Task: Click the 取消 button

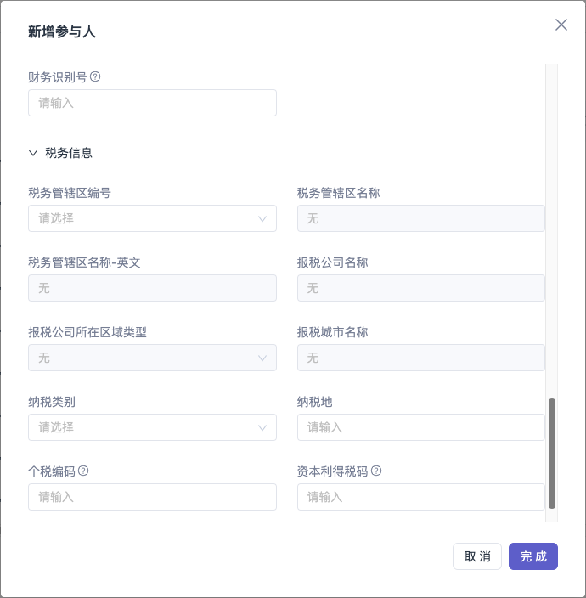Action: point(477,556)
